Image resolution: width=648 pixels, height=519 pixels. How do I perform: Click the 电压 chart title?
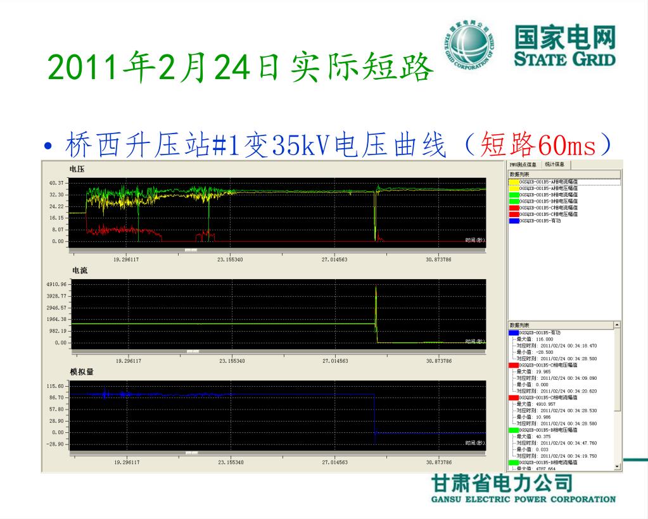(x=77, y=169)
